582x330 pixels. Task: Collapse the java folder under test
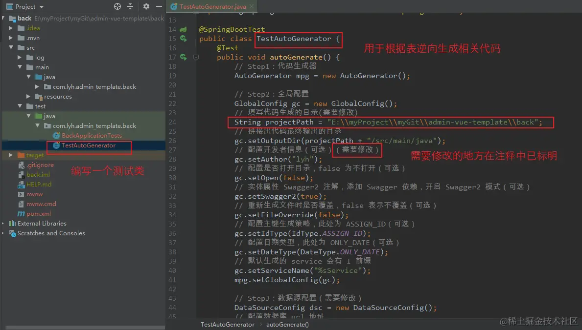point(28,116)
